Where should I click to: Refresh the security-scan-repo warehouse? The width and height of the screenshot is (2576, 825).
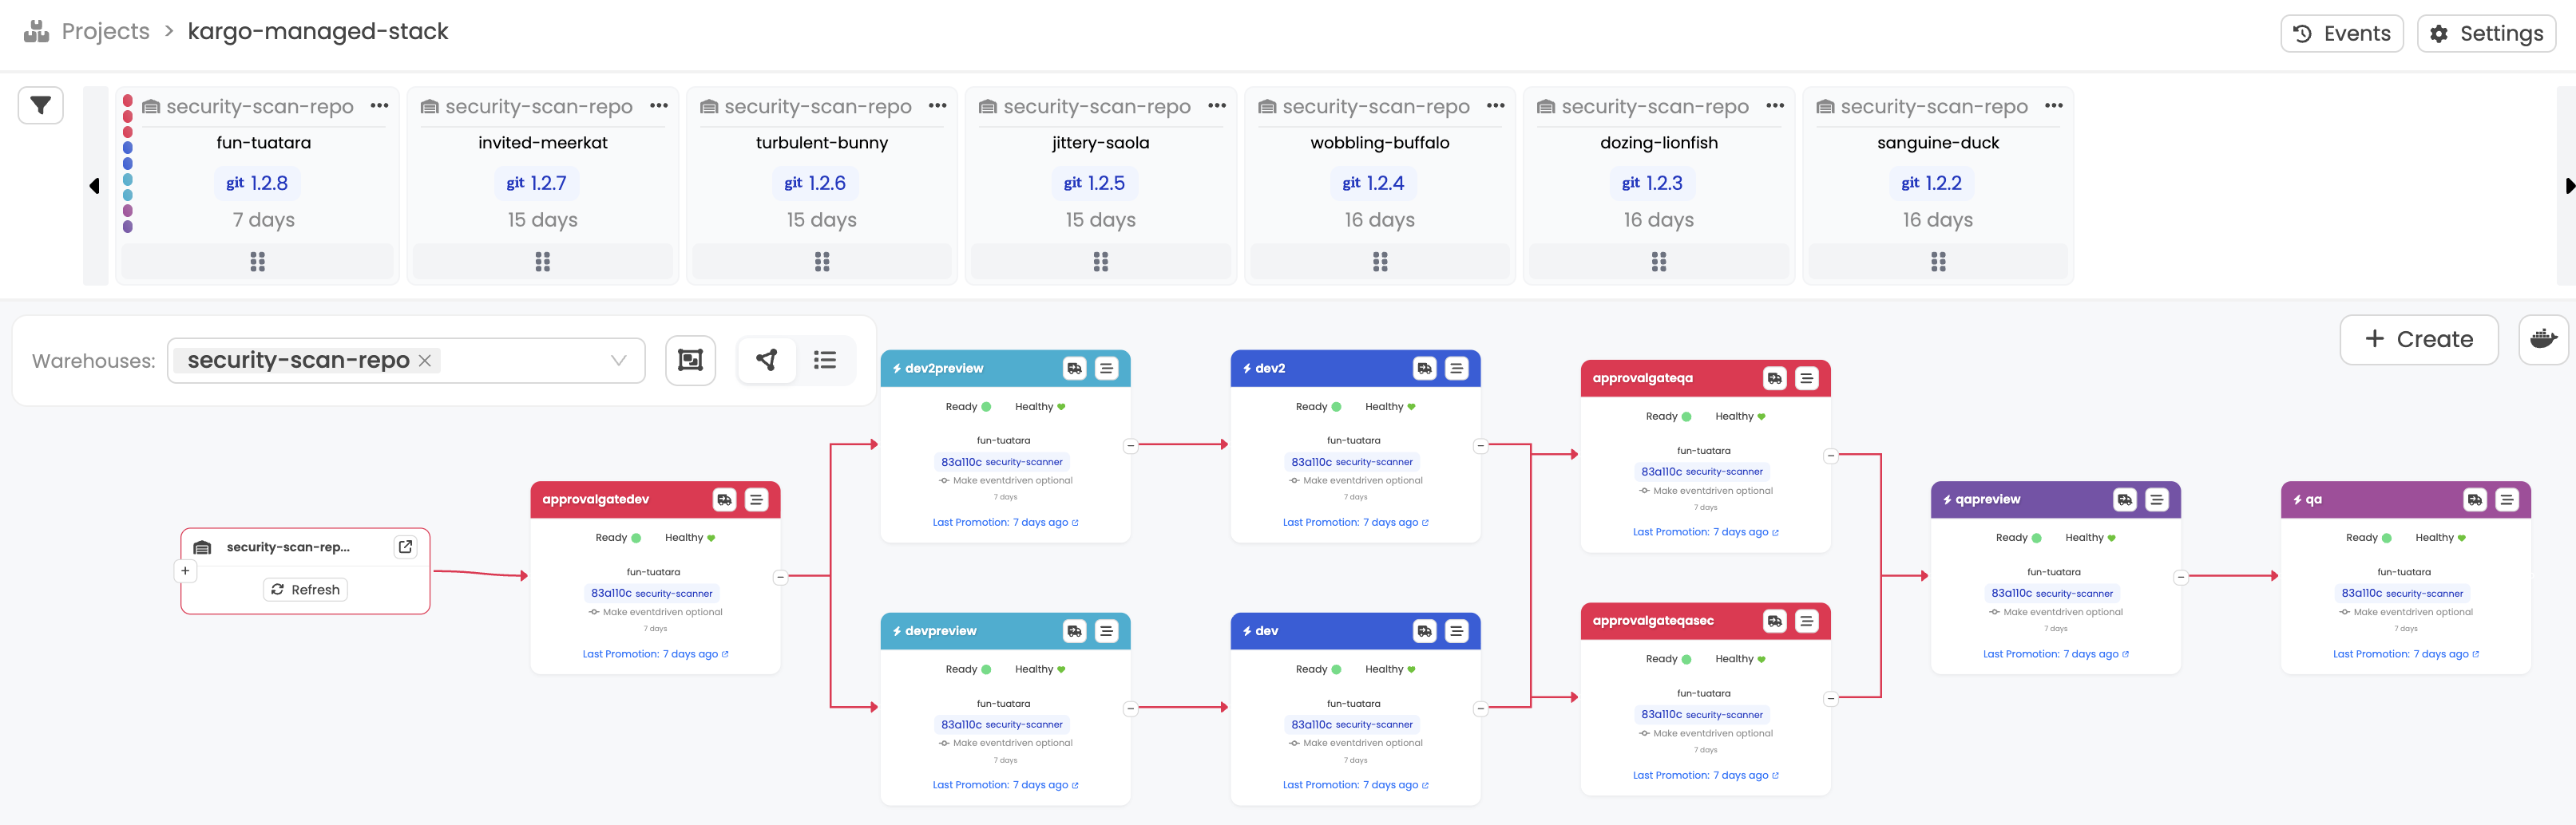point(305,590)
